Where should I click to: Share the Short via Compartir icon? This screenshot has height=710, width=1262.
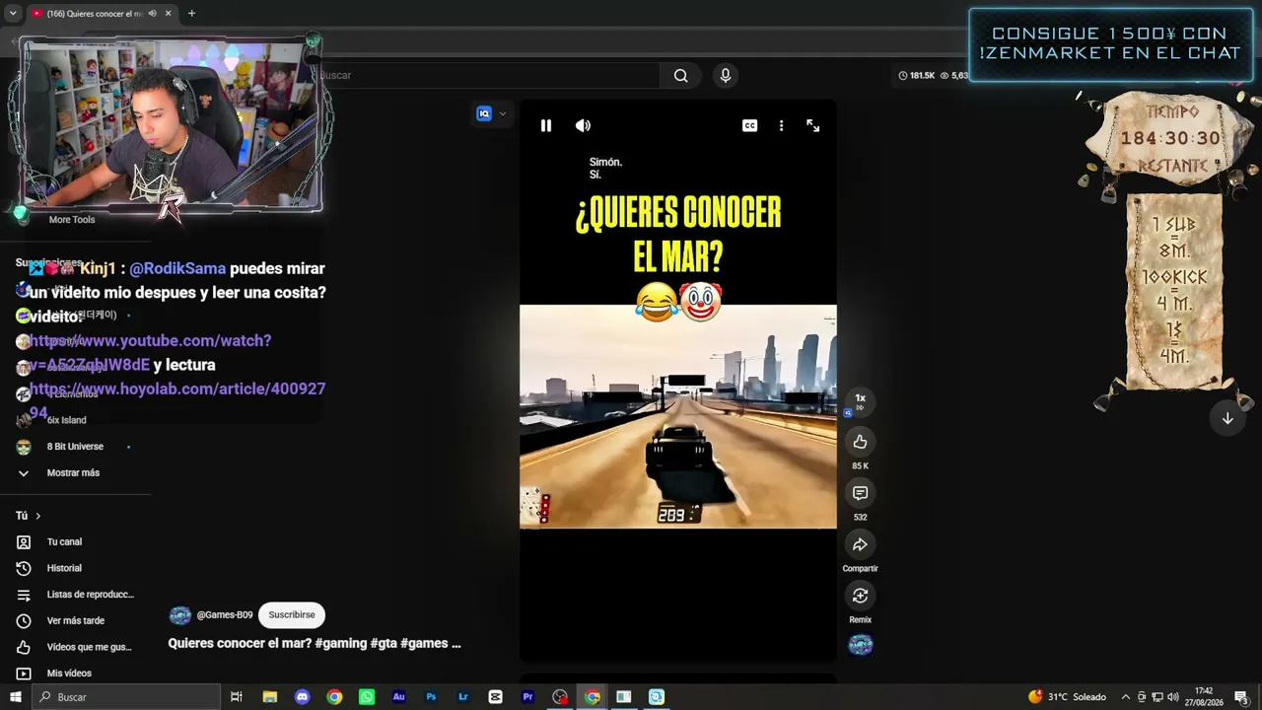860,544
